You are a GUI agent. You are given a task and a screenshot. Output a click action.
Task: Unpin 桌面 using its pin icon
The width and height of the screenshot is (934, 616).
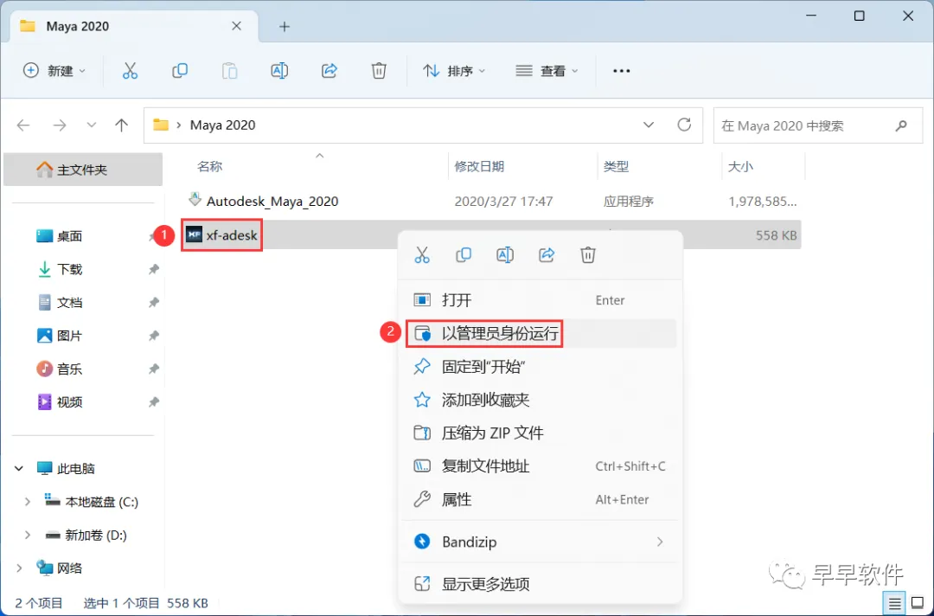pos(152,237)
